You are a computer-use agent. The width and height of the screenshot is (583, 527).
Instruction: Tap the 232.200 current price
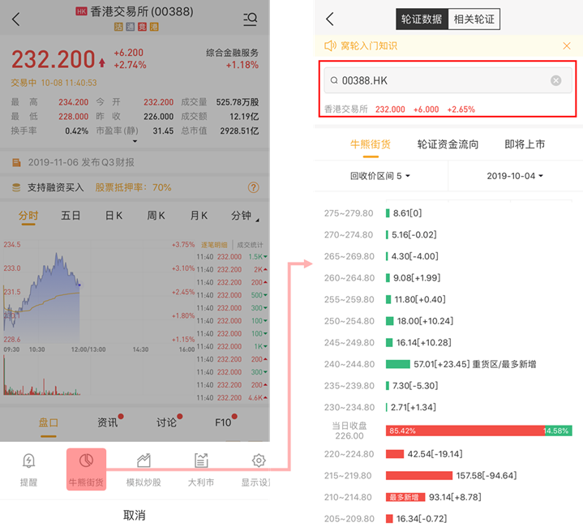[x=54, y=59]
